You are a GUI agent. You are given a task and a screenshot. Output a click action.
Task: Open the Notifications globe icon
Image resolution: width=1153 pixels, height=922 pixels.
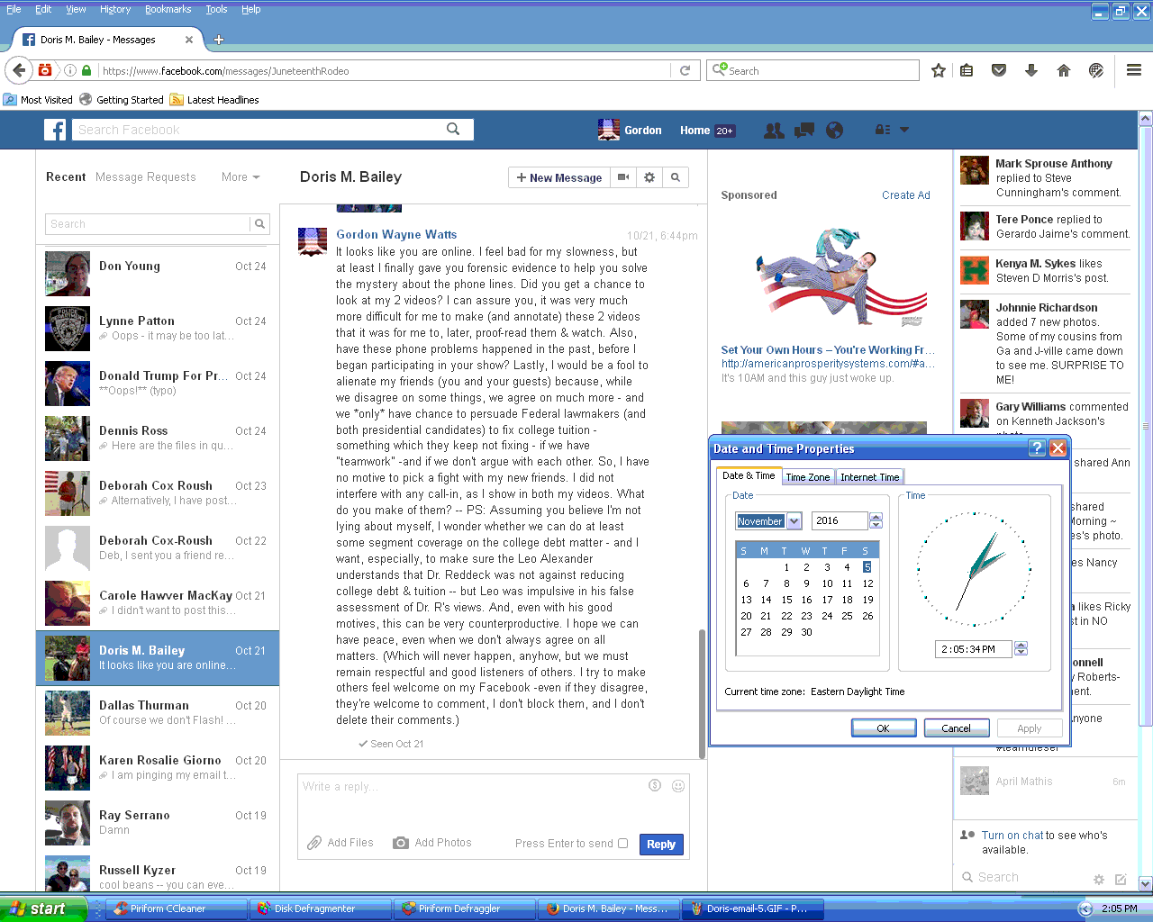[835, 131]
